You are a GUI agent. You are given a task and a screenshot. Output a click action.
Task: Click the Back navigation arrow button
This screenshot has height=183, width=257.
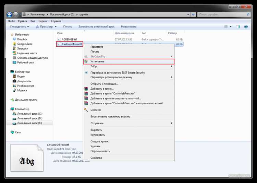click(x=9, y=14)
